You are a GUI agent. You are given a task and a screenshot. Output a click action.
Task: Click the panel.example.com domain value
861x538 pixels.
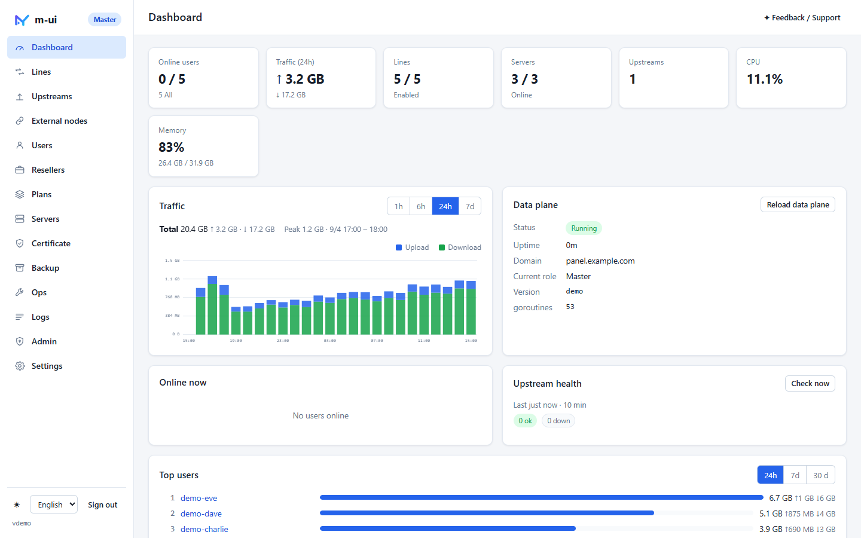click(x=600, y=261)
